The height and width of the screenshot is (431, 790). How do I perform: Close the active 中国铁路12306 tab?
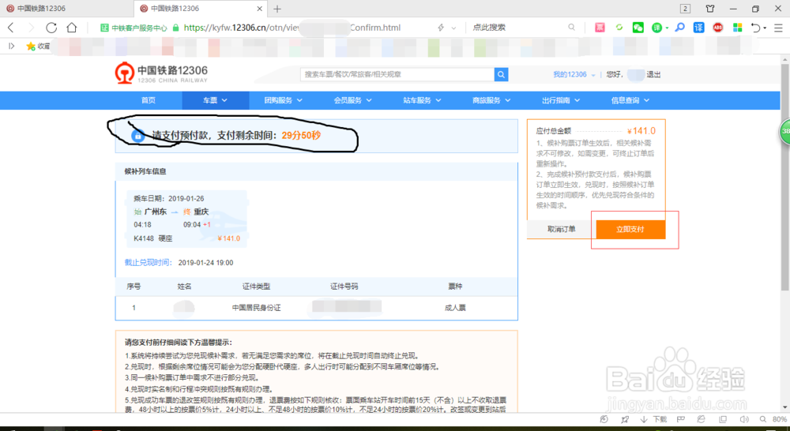click(260, 9)
